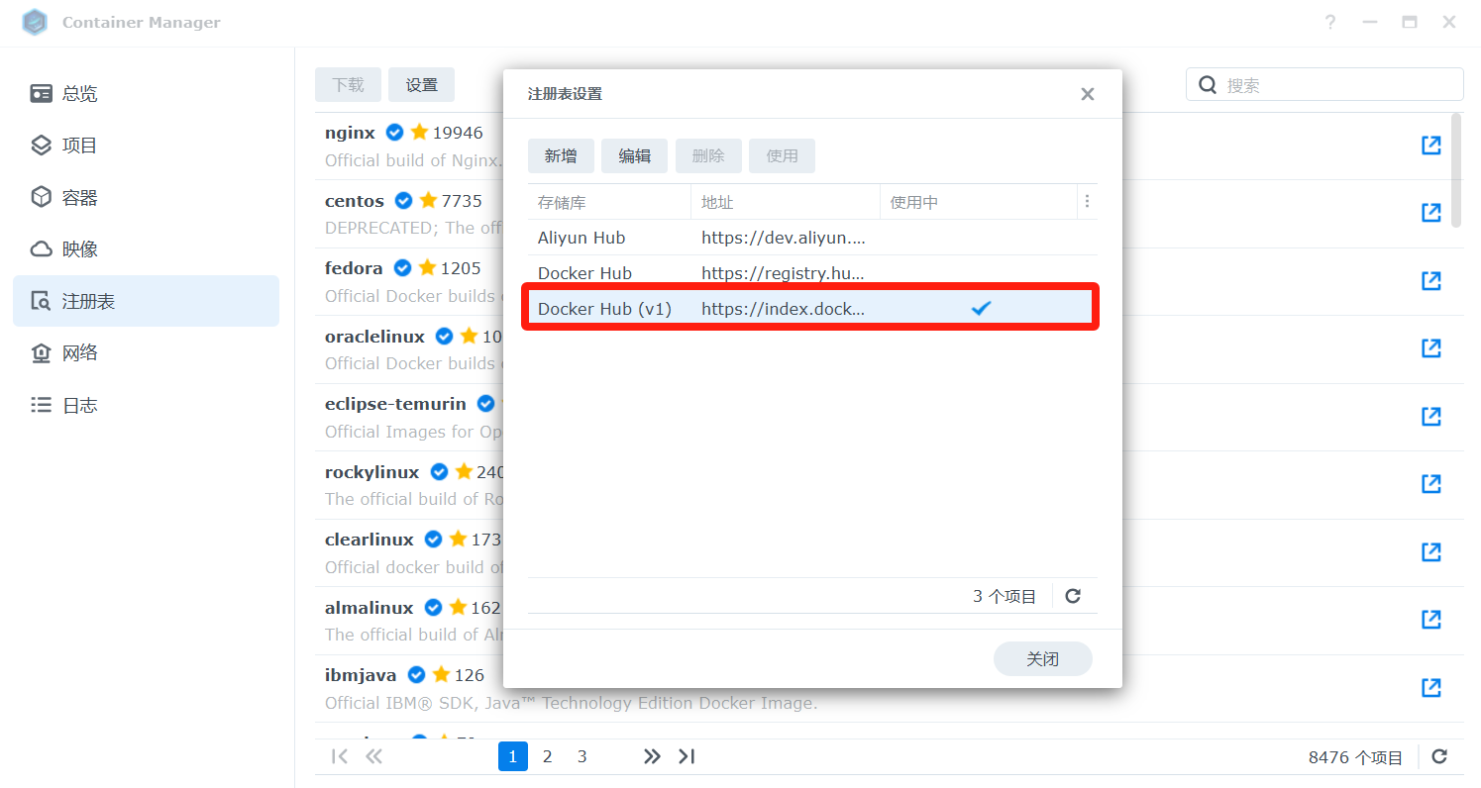
Task: Open external link for ibmjava image
Action: click(x=1430, y=687)
